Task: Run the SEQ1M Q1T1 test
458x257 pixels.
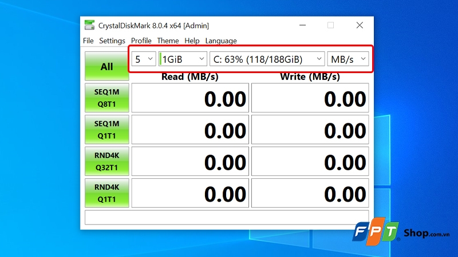Action: (107, 130)
